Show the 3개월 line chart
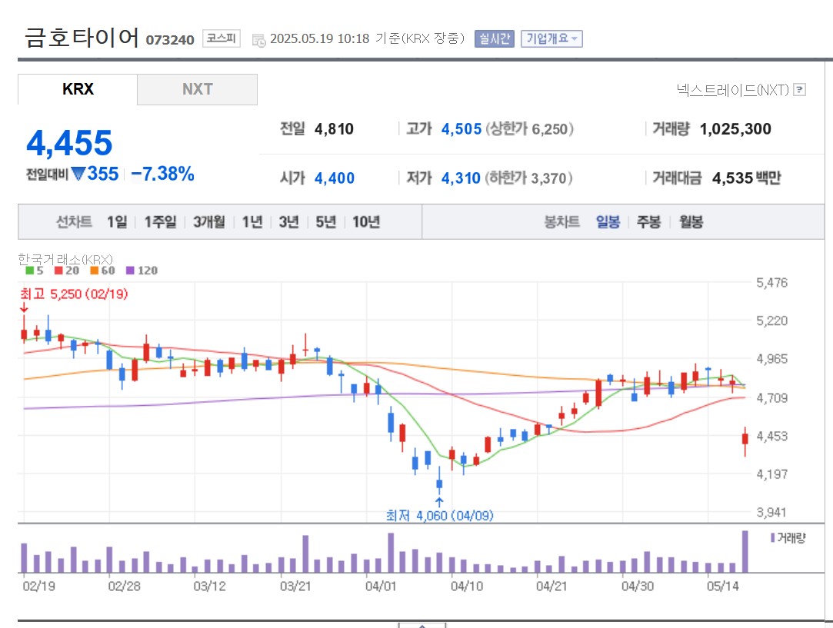833x628 pixels. tap(209, 222)
